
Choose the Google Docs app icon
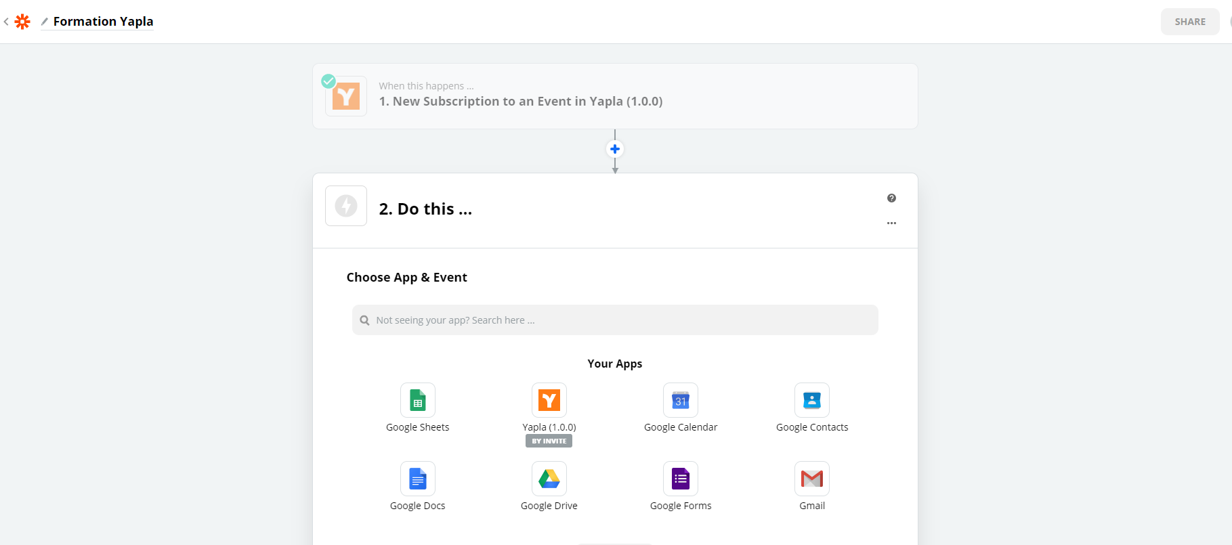(x=418, y=479)
